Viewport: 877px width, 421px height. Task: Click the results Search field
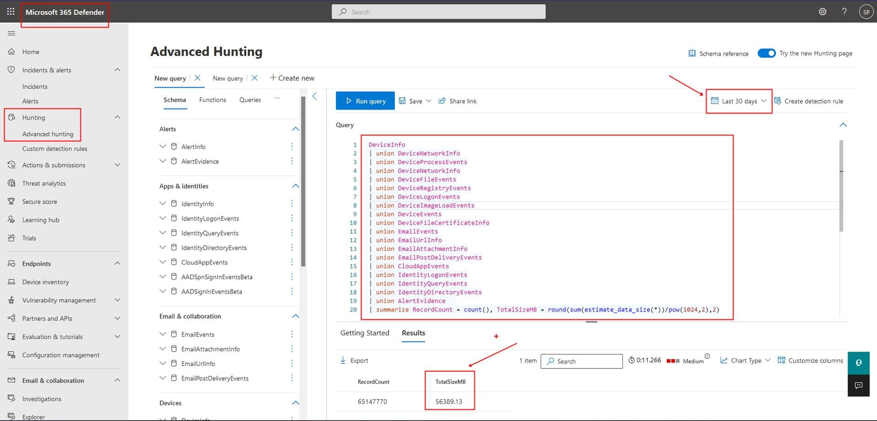pos(581,361)
